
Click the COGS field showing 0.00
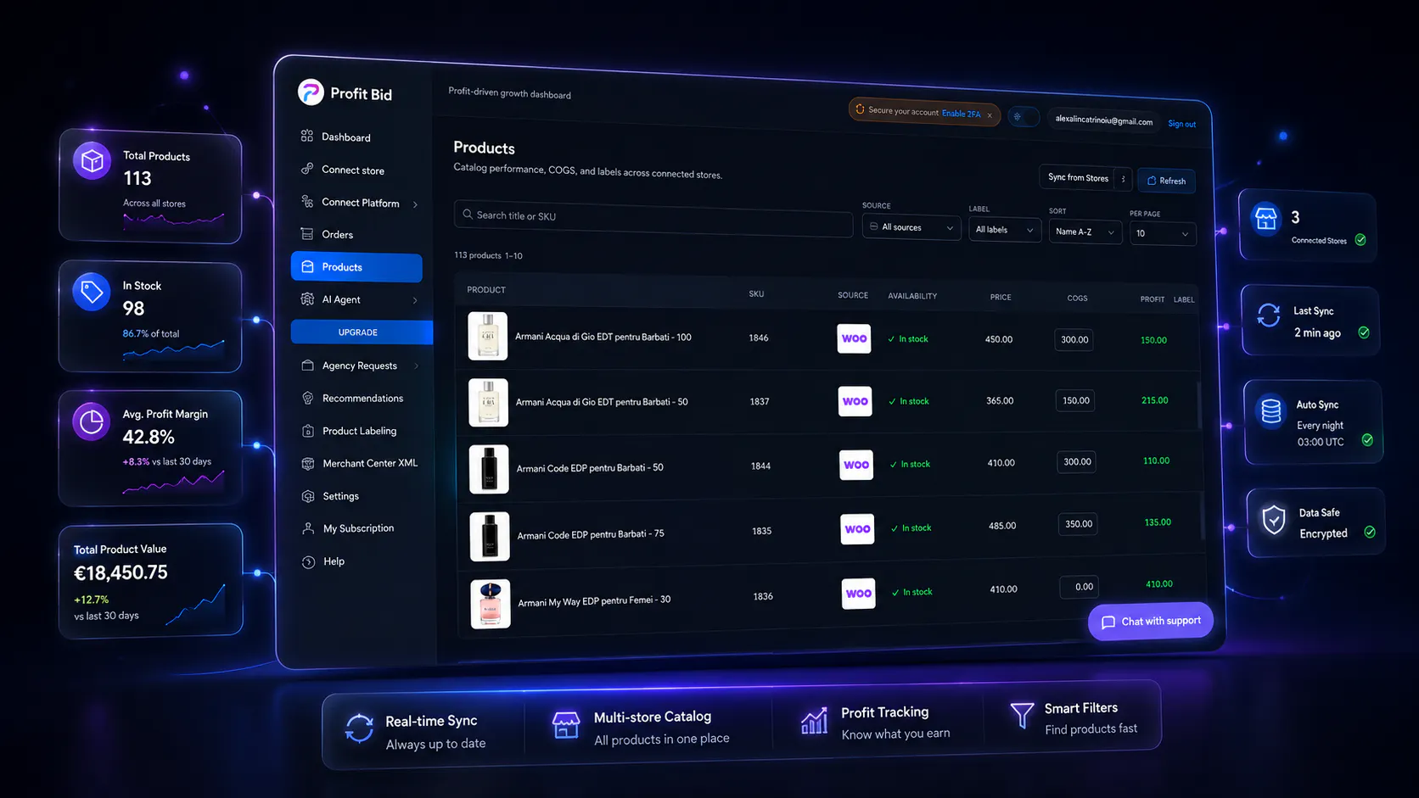click(x=1080, y=586)
